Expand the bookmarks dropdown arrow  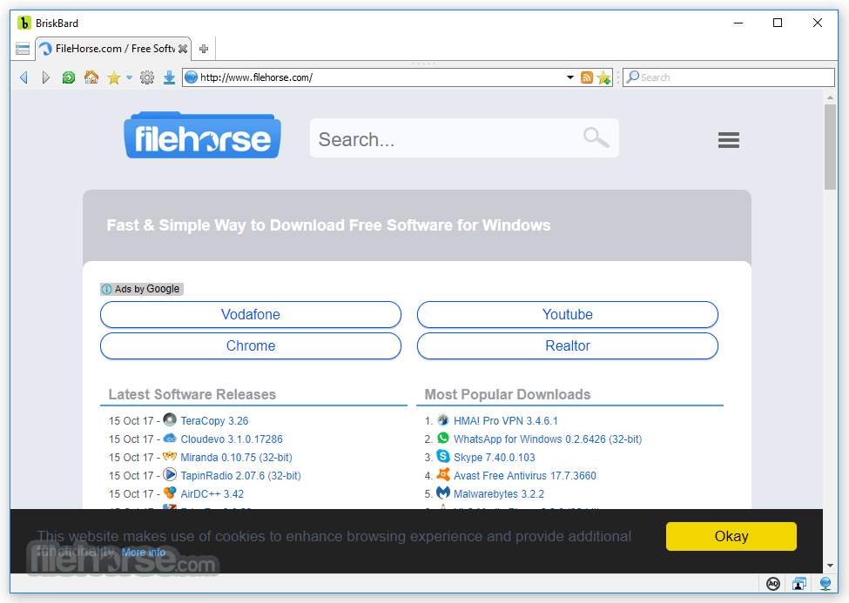point(130,77)
